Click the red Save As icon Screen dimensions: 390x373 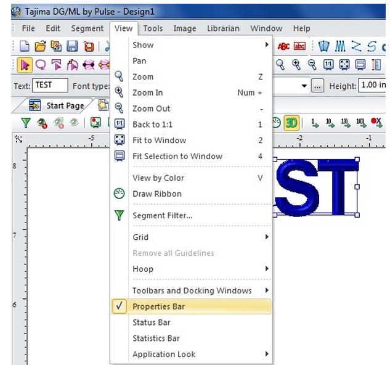pyautogui.click(x=88, y=46)
